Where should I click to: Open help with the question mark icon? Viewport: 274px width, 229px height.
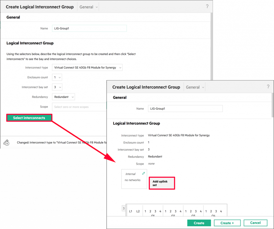pyautogui.click(x=268, y=87)
